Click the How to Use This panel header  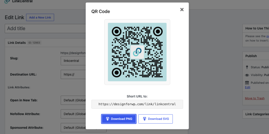256,28
